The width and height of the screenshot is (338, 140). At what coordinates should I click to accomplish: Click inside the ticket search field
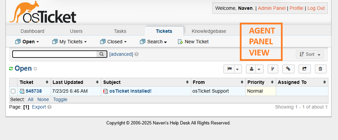tap(55, 54)
